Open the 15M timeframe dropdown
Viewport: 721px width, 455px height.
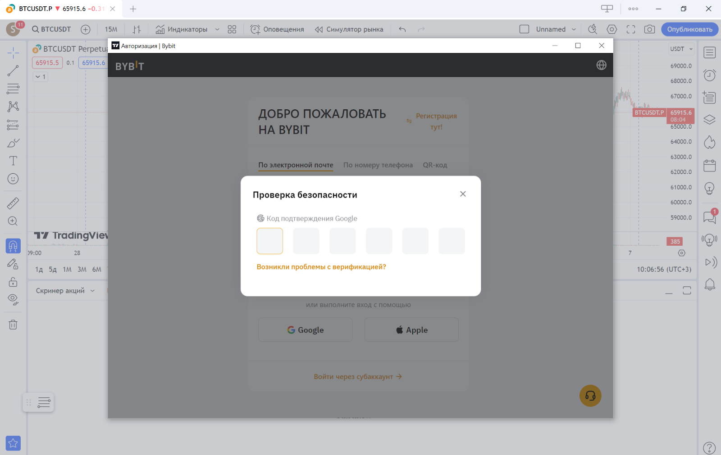(x=111, y=29)
